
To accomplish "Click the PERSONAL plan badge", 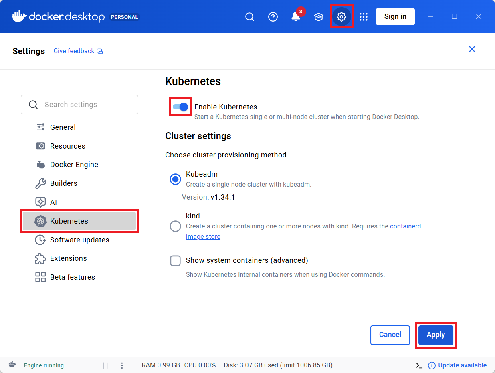I will click(x=125, y=17).
